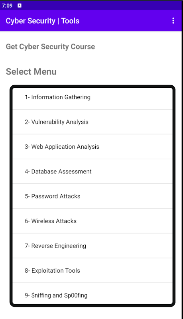
Task: Tap the word Tools in the app bar title
Action: [x=70, y=21]
